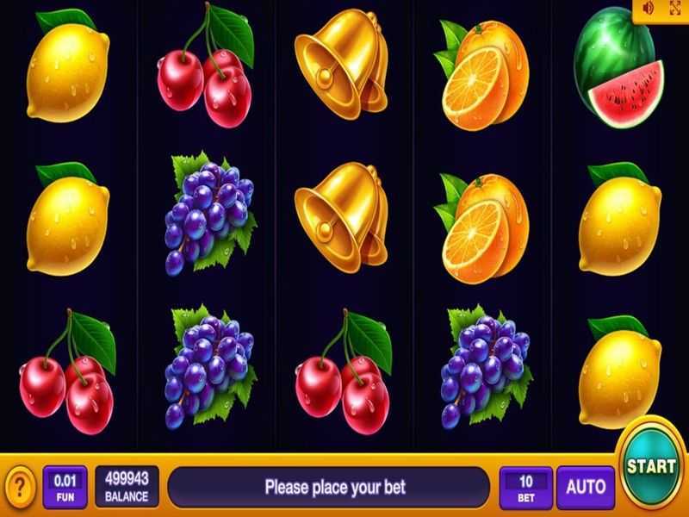The image size is (689, 517).
Task: Toggle fullscreen with the expand arrows icon
Action: [x=675, y=8]
